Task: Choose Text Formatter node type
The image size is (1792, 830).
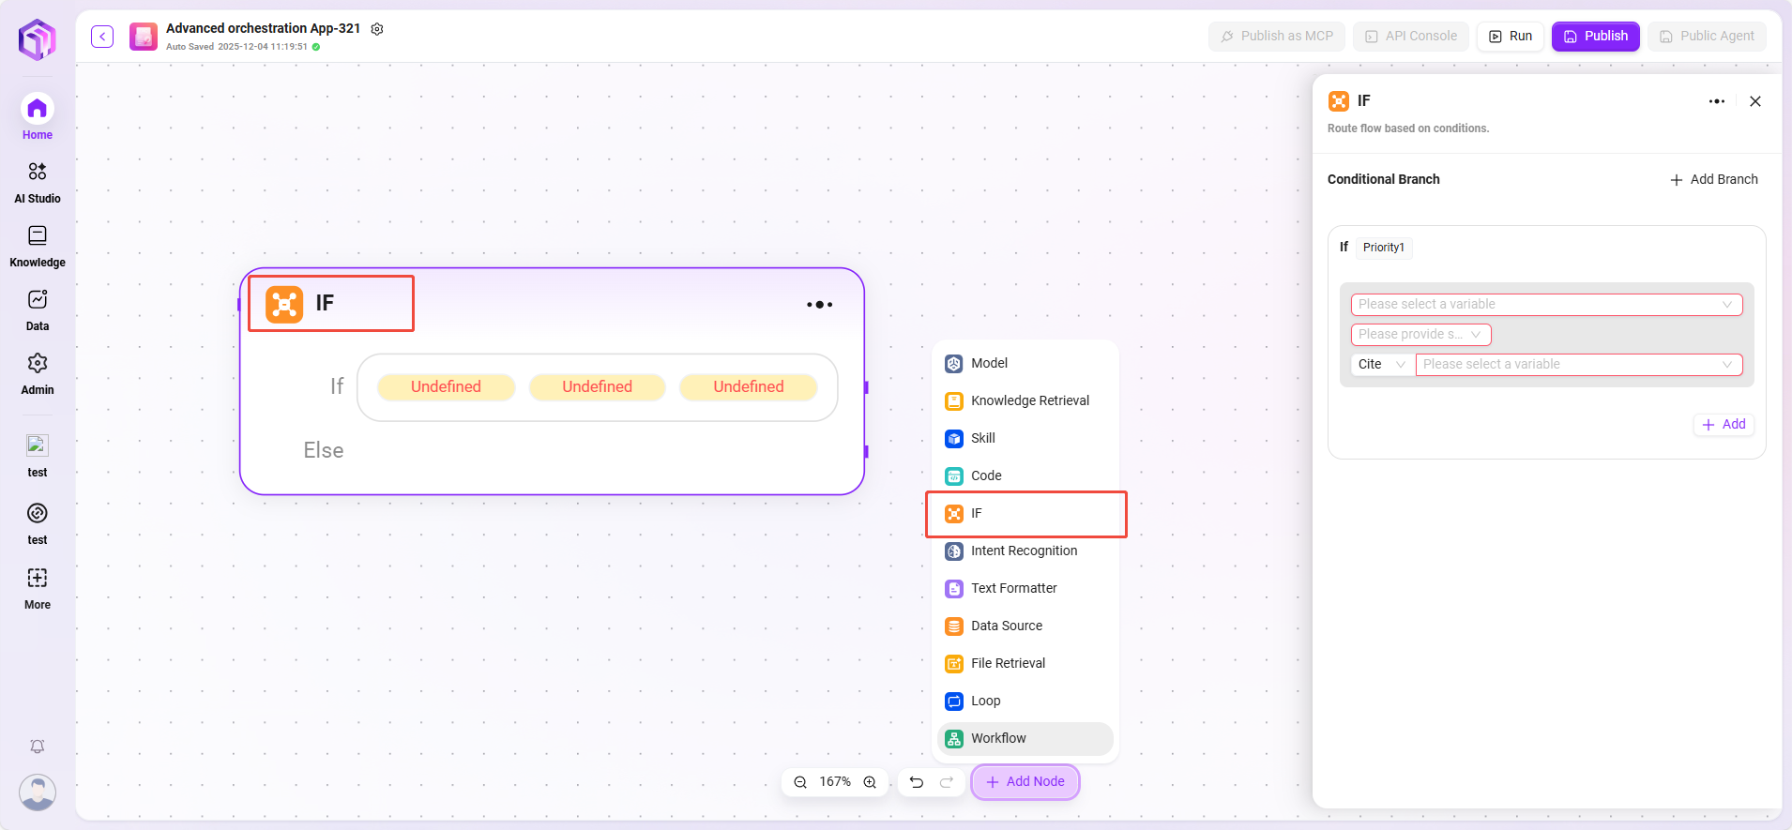Action: (x=1013, y=589)
